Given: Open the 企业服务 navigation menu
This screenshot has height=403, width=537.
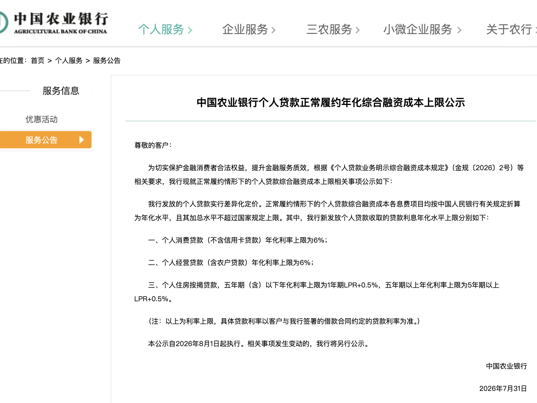Looking at the screenshot, I should click(245, 30).
